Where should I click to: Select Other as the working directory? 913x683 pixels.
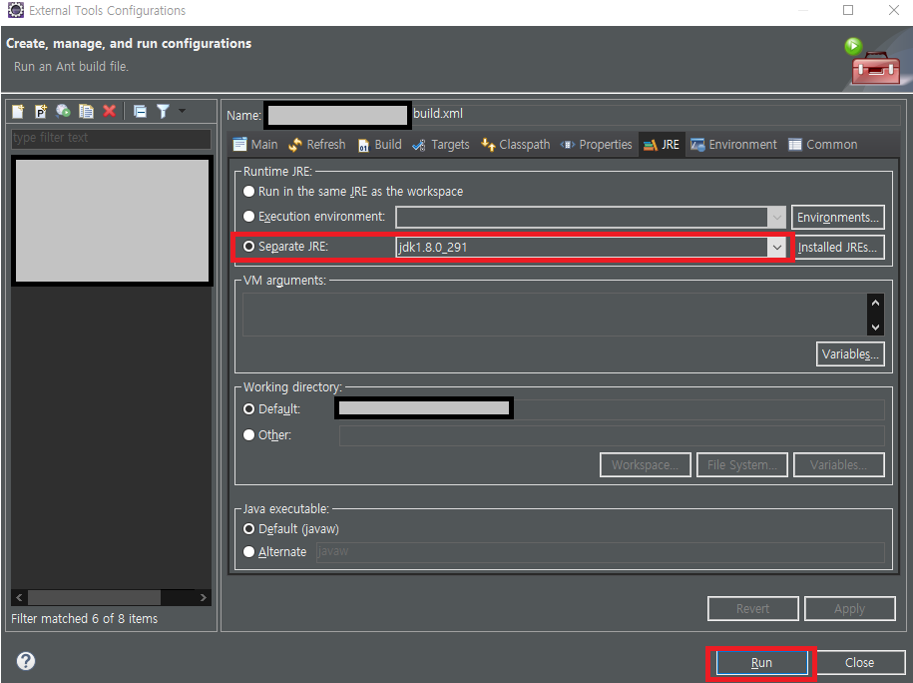(x=248, y=434)
